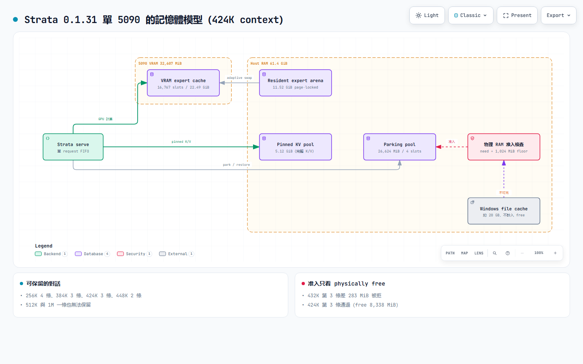Screen dimensions: 583x364
Task: Click the 'Host RAM 61.4 GiB' group label
Action: coord(269,63)
